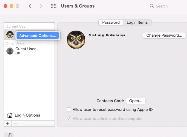Toggle Allow user to administer this computer
The image size is (187, 137).
(69, 118)
